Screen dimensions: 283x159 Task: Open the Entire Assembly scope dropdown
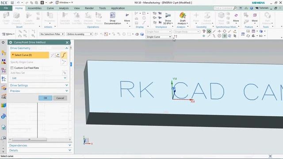click(80, 34)
